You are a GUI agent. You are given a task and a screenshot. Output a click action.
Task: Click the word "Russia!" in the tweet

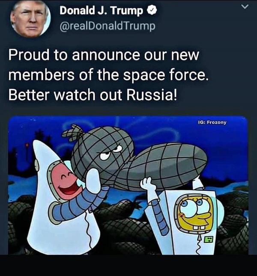point(152,95)
